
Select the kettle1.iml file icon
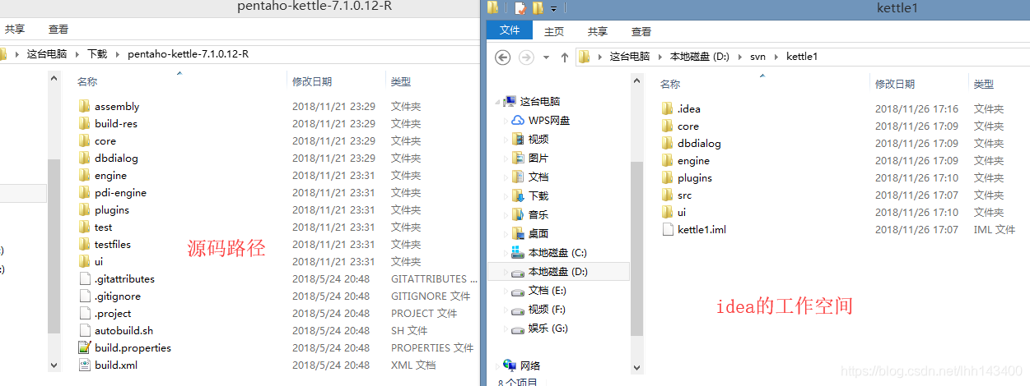tap(668, 229)
